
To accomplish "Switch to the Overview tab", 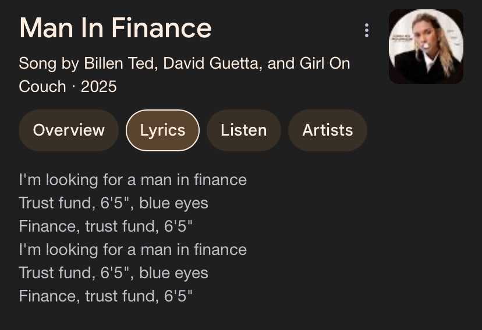I will [x=69, y=130].
